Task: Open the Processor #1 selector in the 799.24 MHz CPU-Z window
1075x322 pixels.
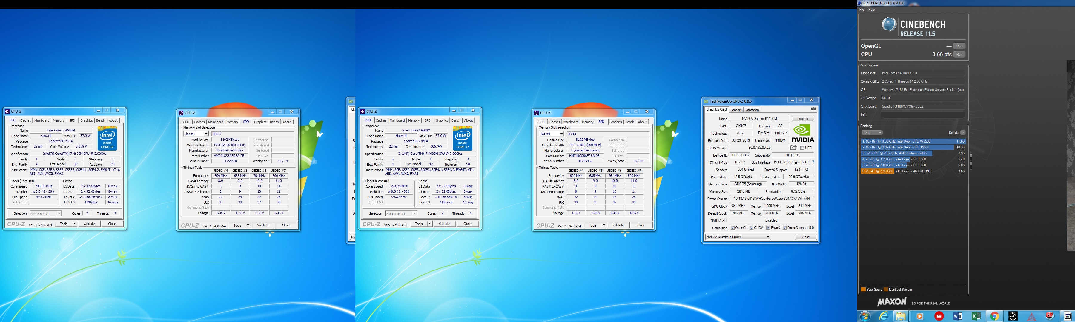Action: [x=401, y=214]
